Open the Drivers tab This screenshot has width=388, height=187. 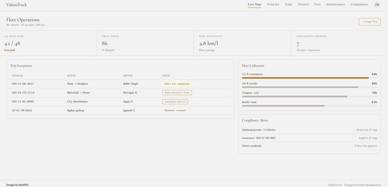click(303, 4)
